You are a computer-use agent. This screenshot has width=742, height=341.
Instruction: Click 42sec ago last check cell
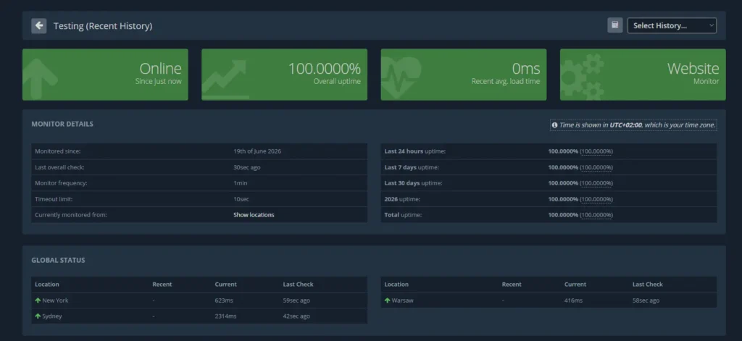[x=296, y=316]
